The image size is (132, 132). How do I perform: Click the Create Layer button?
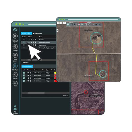[26, 33]
